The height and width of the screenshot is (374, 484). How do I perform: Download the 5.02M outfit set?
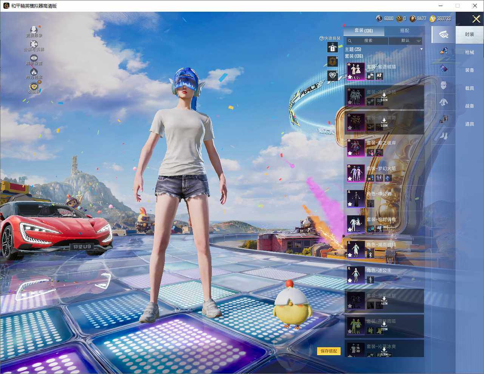(384, 97)
